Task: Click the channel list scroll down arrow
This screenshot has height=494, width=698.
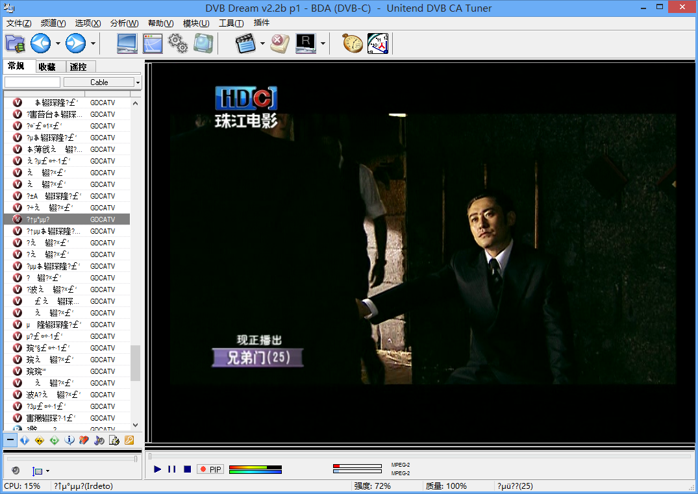Action: (135, 425)
